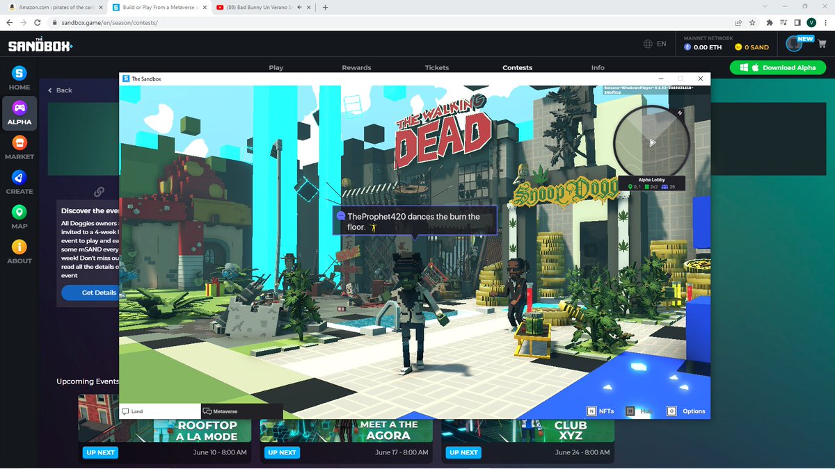The height and width of the screenshot is (469, 835).
Task: Open the Info navigation tab
Action: [598, 67]
